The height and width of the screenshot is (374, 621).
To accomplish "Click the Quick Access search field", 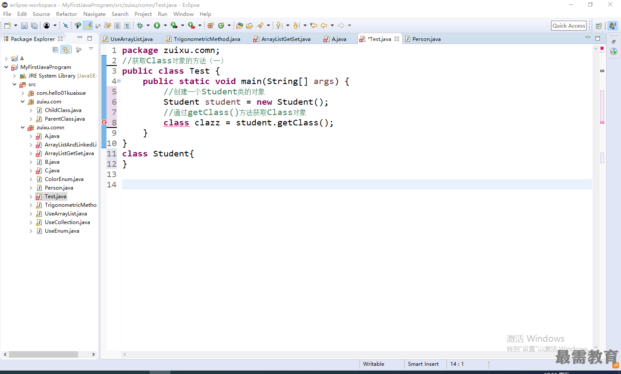I will [x=569, y=25].
